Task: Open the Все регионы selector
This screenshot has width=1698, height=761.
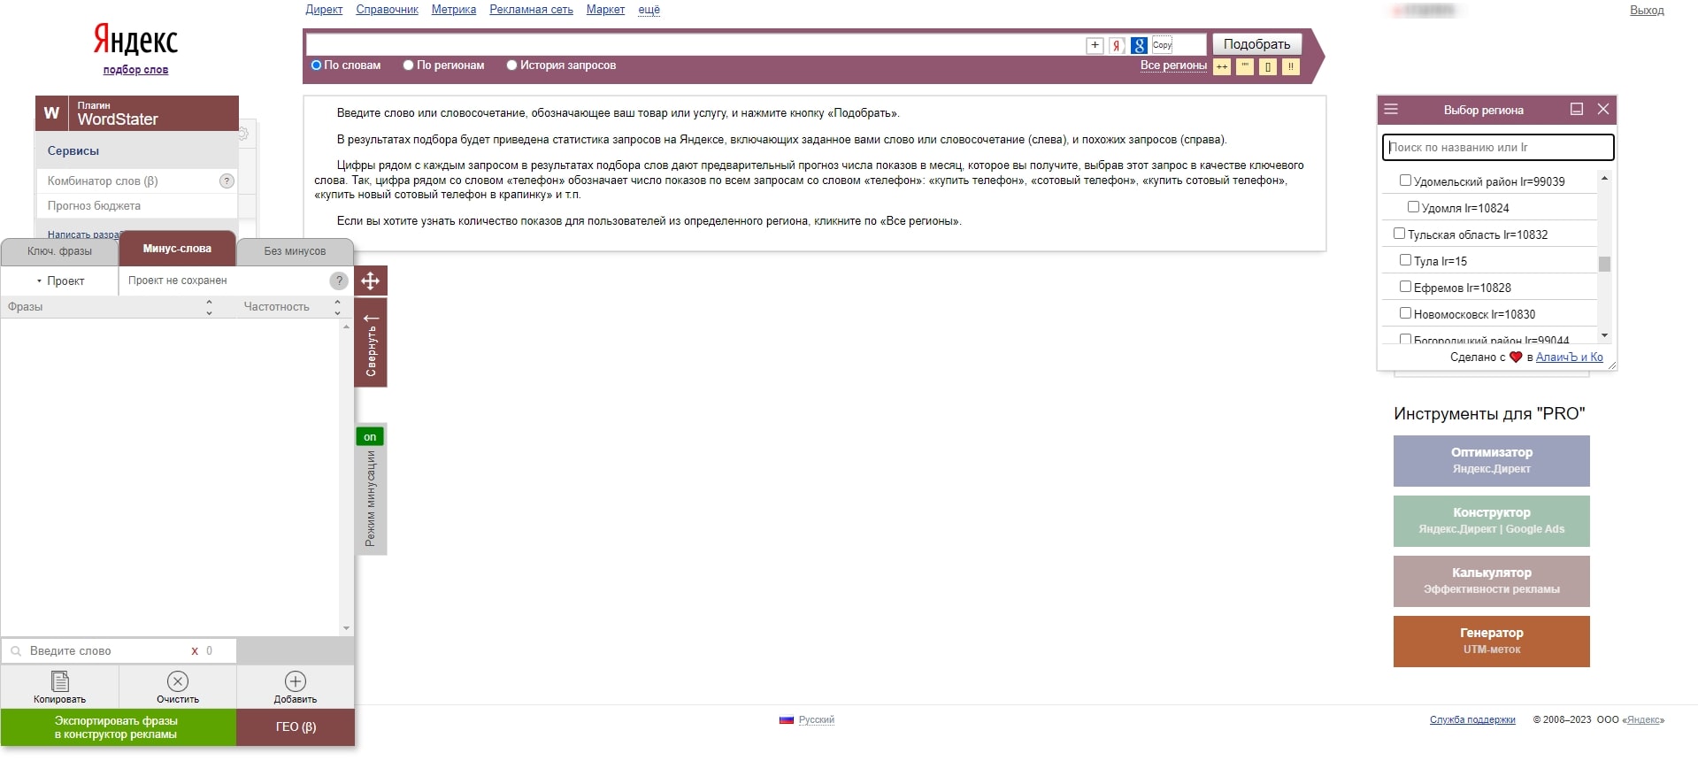Action: tap(1172, 65)
